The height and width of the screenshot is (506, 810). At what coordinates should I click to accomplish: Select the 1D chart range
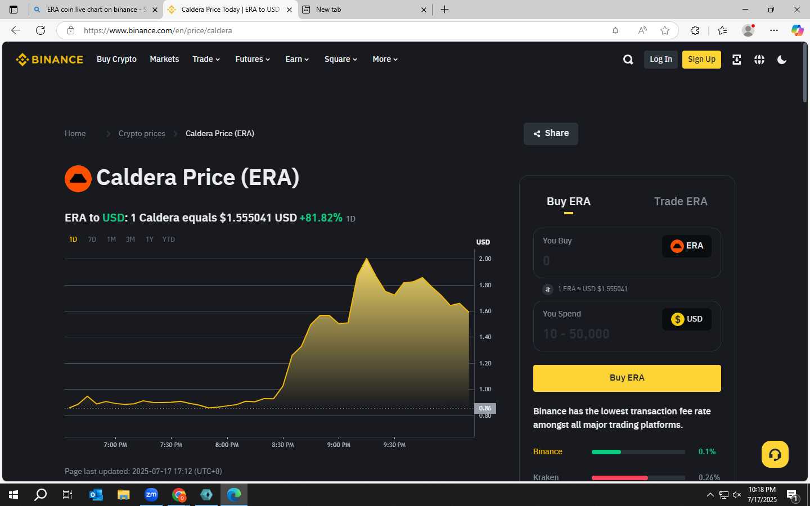click(x=73, y=240)
